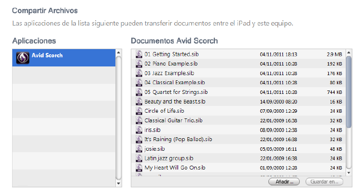Viewport: 363px width, 196px height.
Task: Click the icon next to 03 Jazz Example.sib
Action: [x=139, y=73]
